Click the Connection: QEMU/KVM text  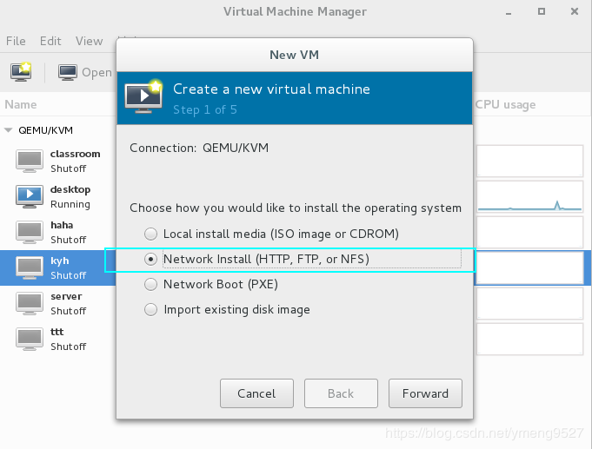click(x=199, y=148)
